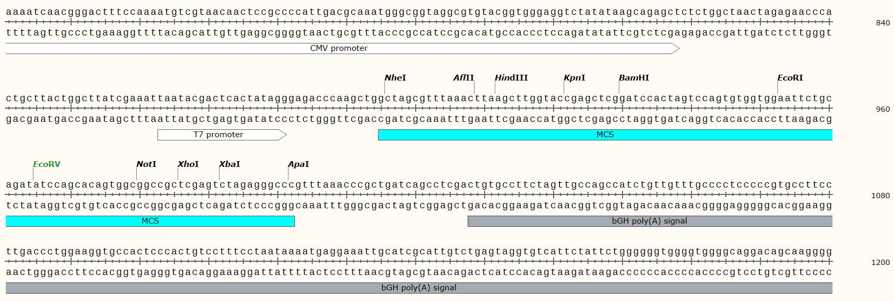Click the HindIII restriction site label

511,78
